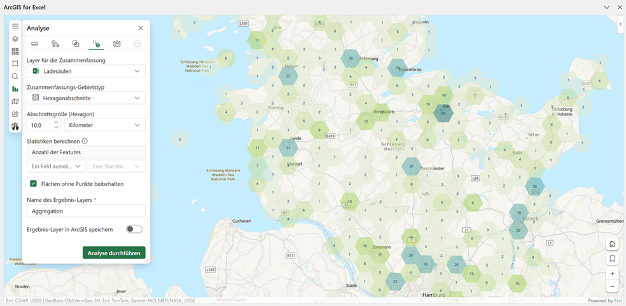Switch to the first Analyse tab with the ruler icon

point(35,43)
